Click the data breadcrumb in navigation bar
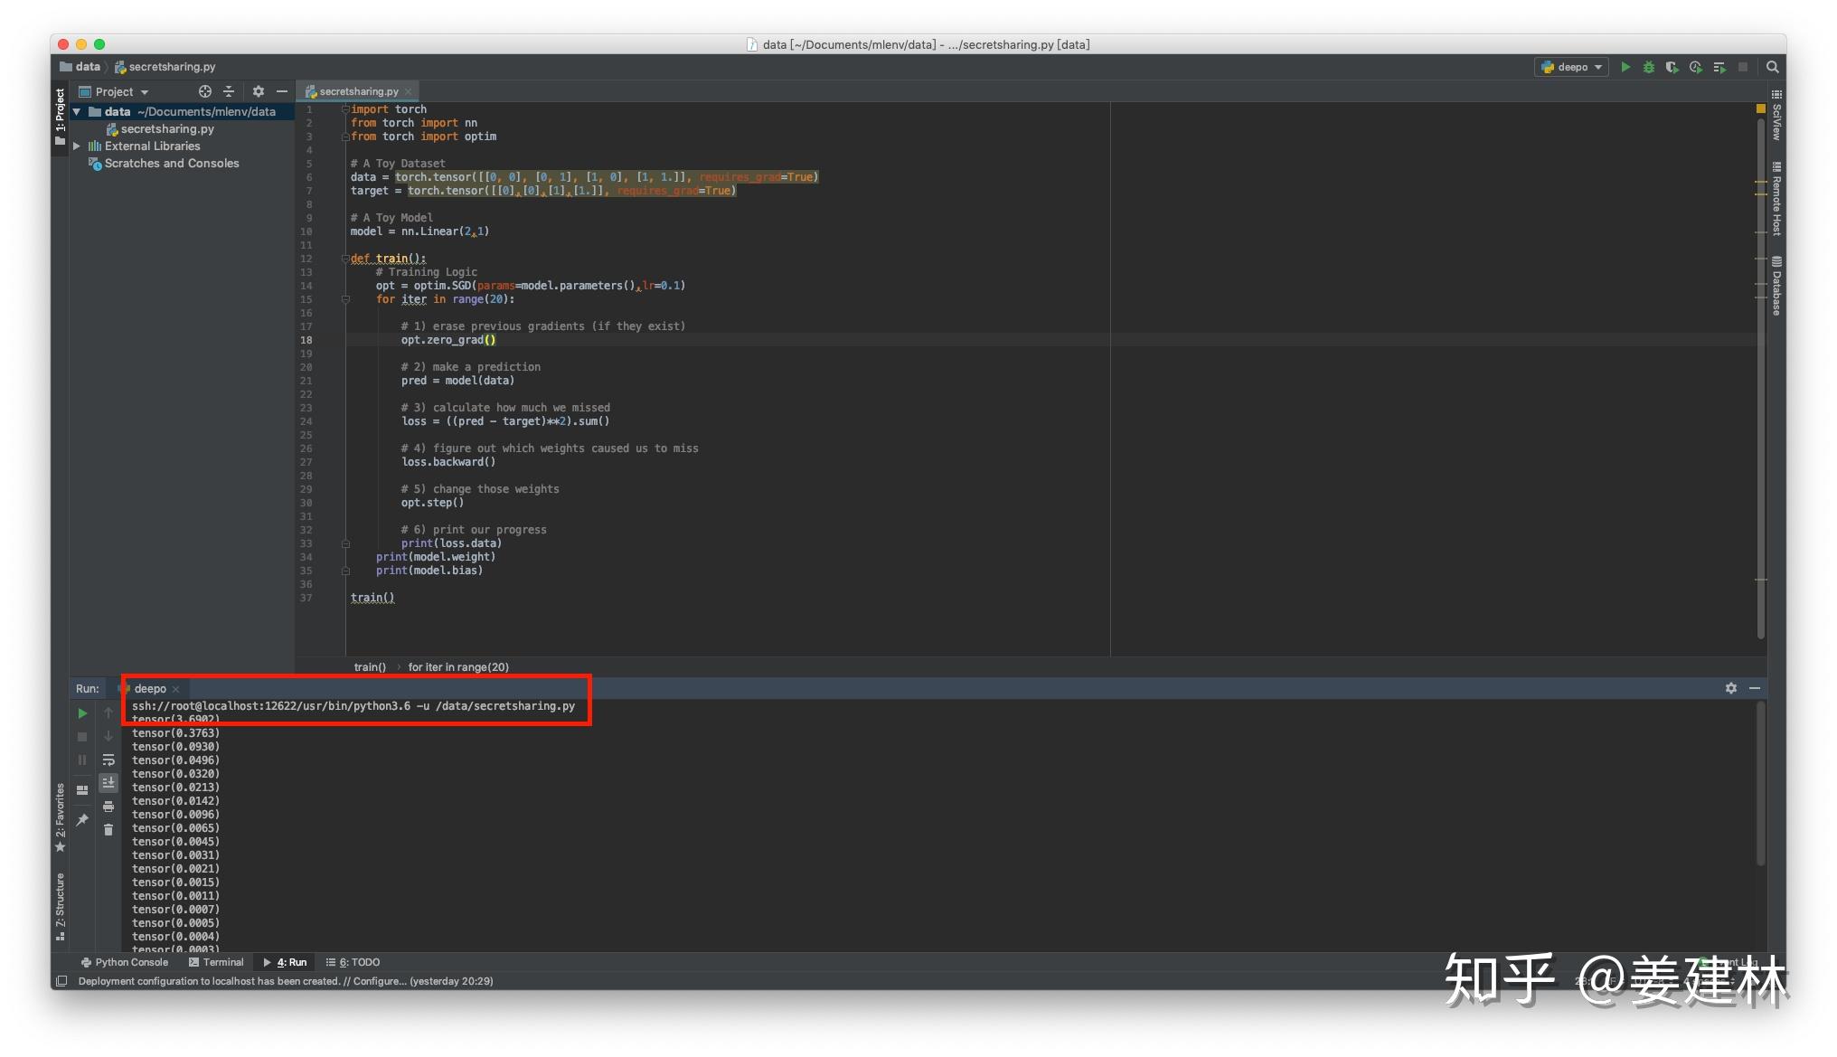This screenshot has height=1057, width=1837. [x=80, y=67]
